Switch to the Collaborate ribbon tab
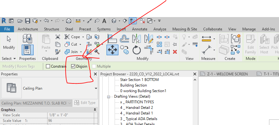 point(213,29)
